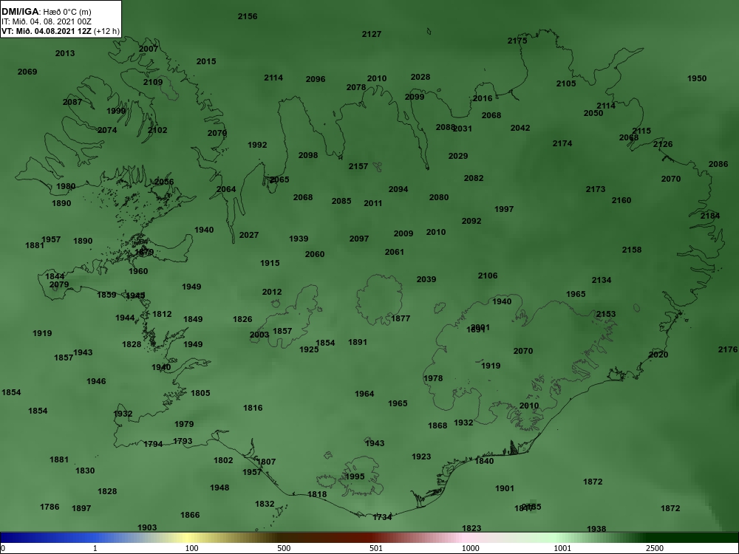
Task: Click the map value '1979'
Action: coord(184,424)
